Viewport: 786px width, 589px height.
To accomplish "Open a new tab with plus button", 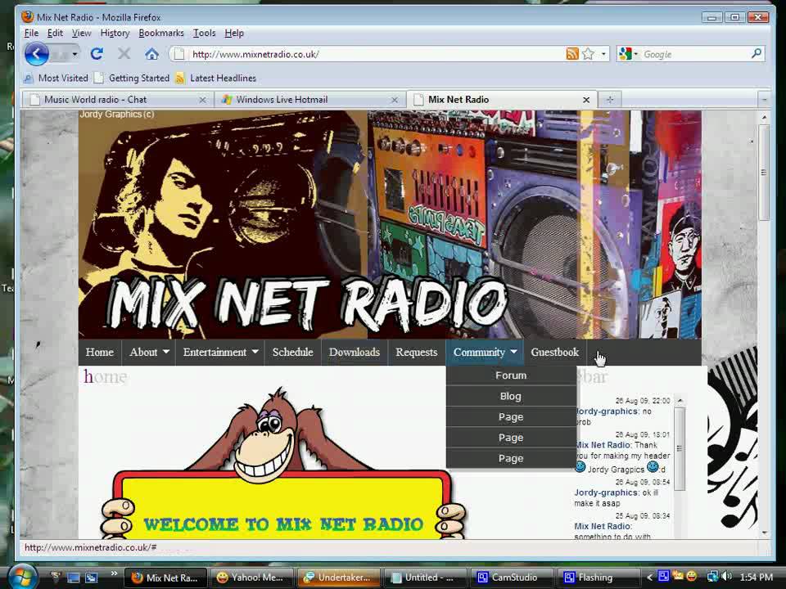I will tap(609, 100).
